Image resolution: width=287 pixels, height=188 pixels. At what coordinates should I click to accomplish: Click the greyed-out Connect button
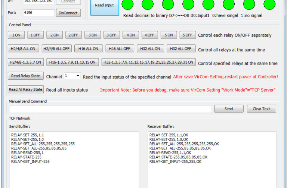68,2
